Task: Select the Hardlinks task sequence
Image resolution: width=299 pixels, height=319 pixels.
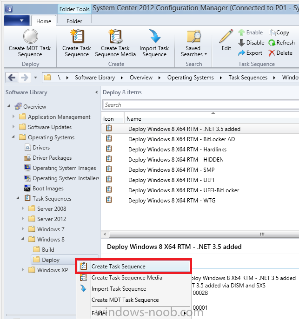Action: tap(200, 150)
